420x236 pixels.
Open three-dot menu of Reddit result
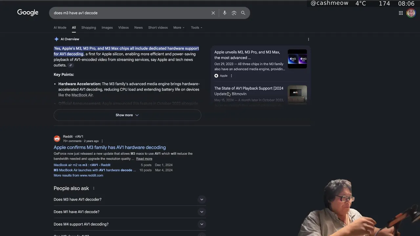click(x=102, y=141)
